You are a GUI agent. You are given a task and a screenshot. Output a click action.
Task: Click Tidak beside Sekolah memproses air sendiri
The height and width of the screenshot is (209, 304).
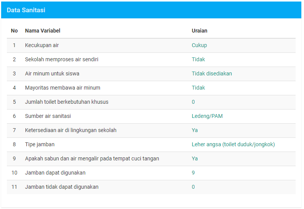[x=198, y=59]
